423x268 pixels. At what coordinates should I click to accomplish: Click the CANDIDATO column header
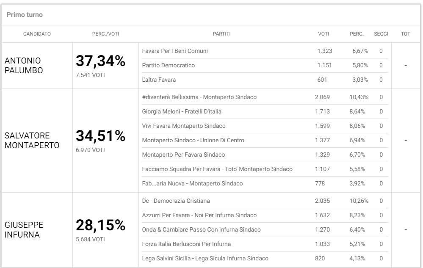click(37, 34)
